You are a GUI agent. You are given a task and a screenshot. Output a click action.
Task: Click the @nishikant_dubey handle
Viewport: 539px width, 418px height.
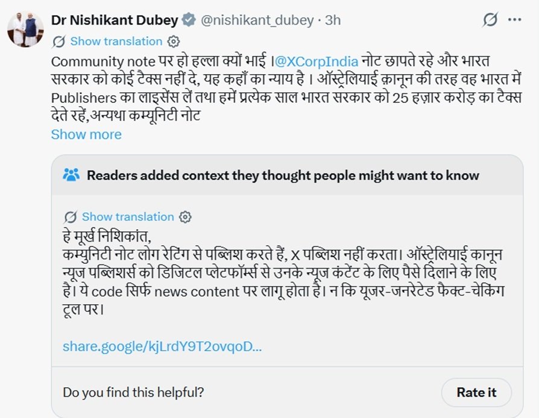[x=257, y=20]
